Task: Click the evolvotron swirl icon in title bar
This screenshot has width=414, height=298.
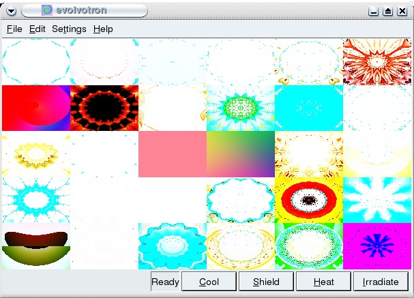Action: point(47,10)
